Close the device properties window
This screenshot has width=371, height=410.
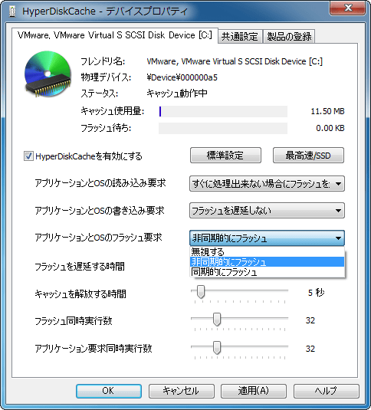click(x=347, y=8)
